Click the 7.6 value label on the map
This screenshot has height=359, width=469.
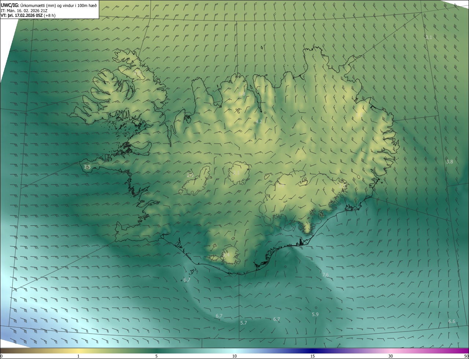click(325, 275)
